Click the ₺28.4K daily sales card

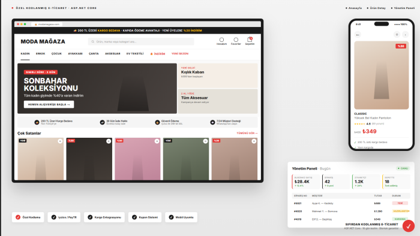[306, 181]
